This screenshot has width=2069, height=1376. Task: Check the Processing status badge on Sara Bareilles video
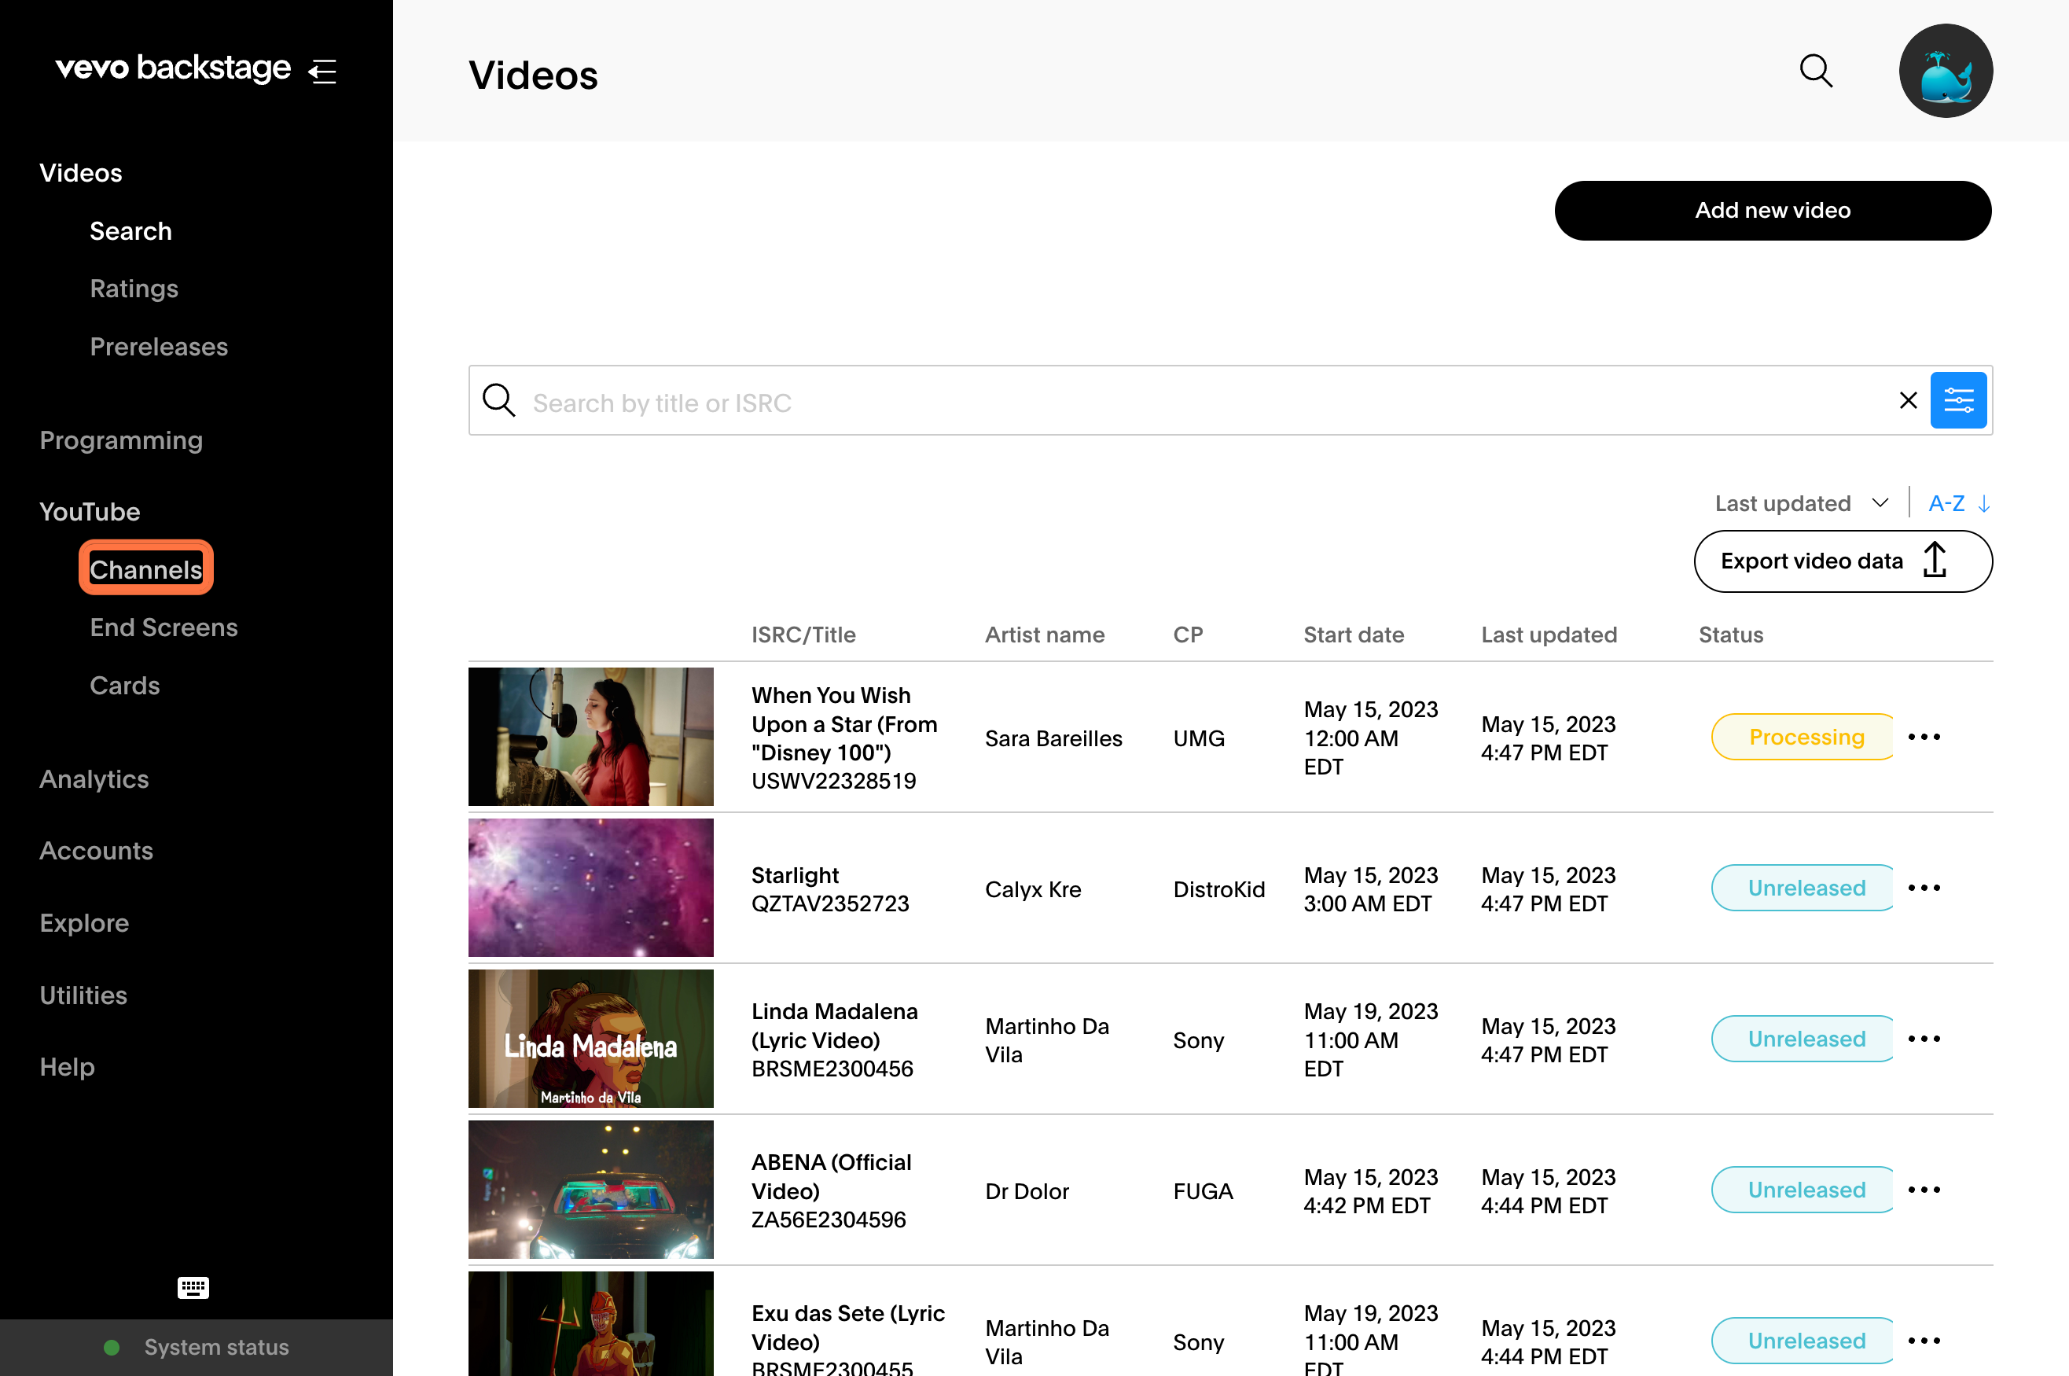pos(1803,736)
